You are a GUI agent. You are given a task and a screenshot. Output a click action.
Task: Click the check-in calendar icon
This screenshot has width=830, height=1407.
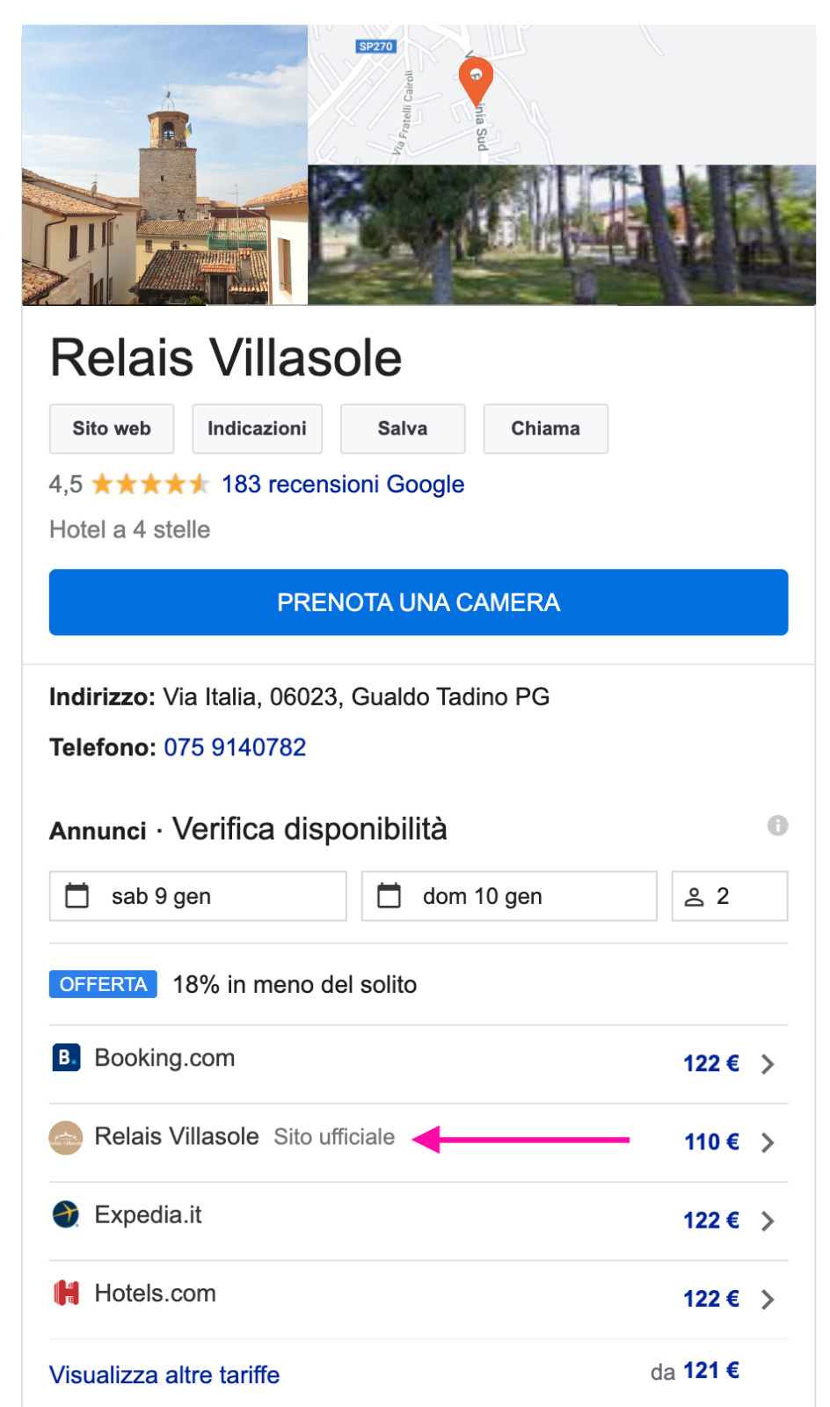coord(77,895)
